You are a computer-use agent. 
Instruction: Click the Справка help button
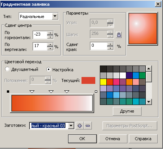(143, 139)
